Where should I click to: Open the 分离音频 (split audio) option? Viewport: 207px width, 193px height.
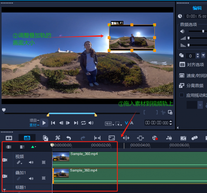tap(195, 86)
